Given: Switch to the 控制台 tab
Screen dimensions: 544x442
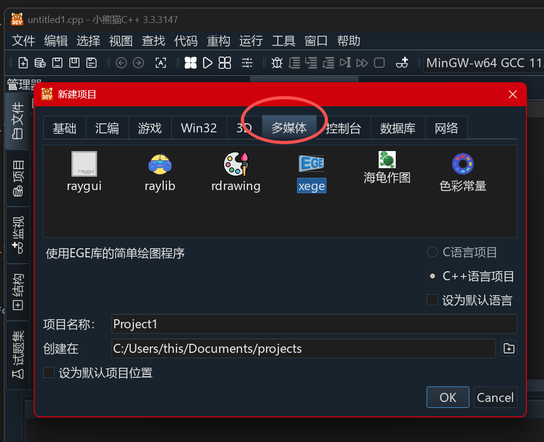Looking at the screenshot, I should pyautogui.click(x=343, y=128).
